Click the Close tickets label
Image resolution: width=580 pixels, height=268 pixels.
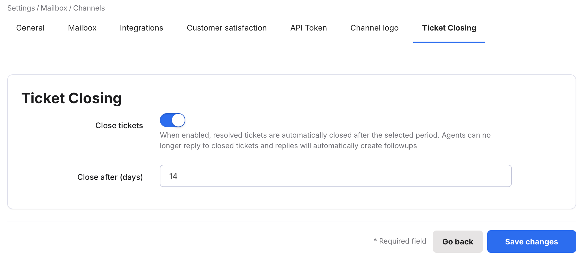(x=119, y=125)
